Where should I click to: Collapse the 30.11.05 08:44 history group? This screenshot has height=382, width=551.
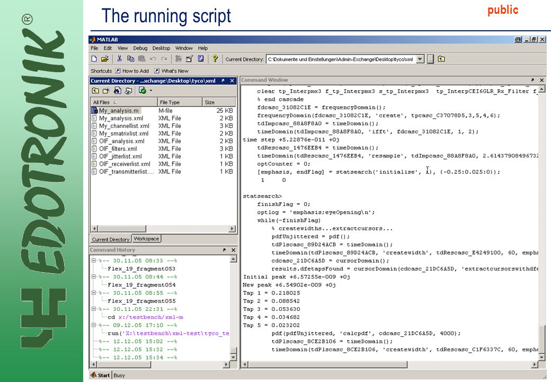pos(94,277)
